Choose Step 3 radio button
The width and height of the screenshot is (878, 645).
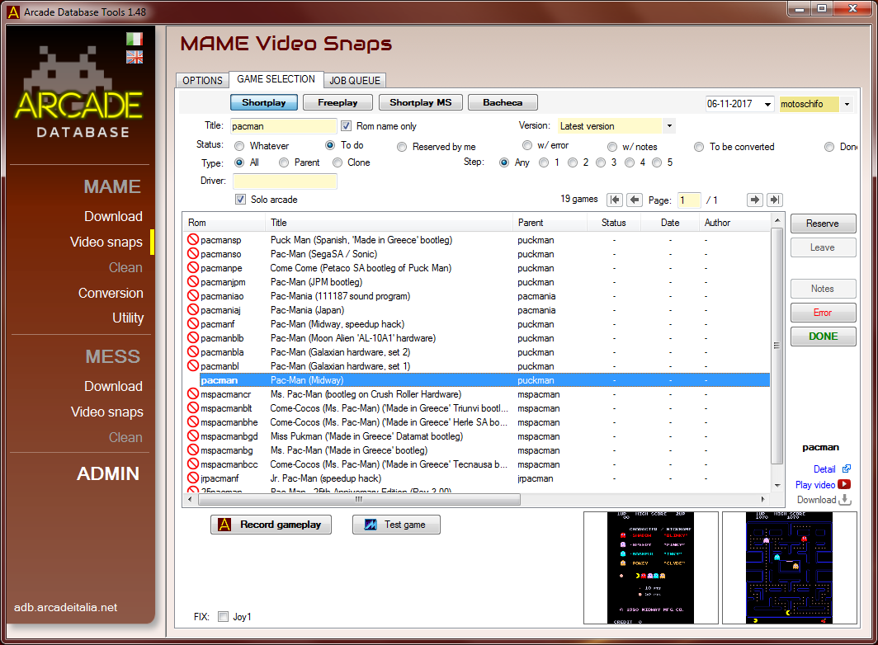coord(601,162)
